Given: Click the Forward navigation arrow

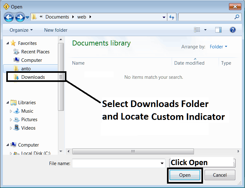Looking at the screenshot, I should coord(19,17).
